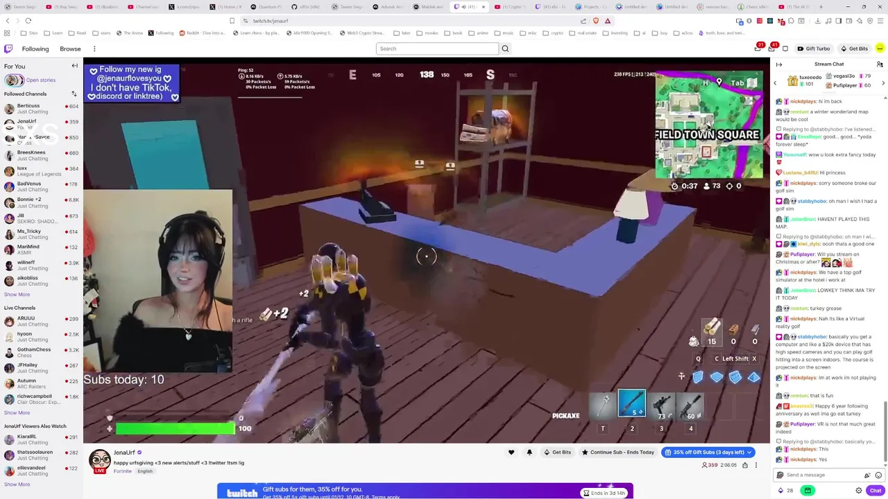Screen dimensions: 888x499
Task: Go back in the browser
Action: [8, 21]
